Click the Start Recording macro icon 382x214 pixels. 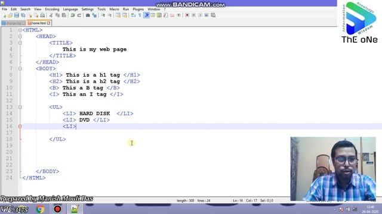(x=187, y=15)
